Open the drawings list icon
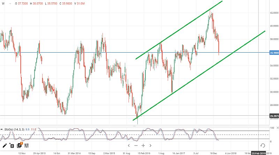This screenshot has height=155, width=279. [x=12, y=146]
